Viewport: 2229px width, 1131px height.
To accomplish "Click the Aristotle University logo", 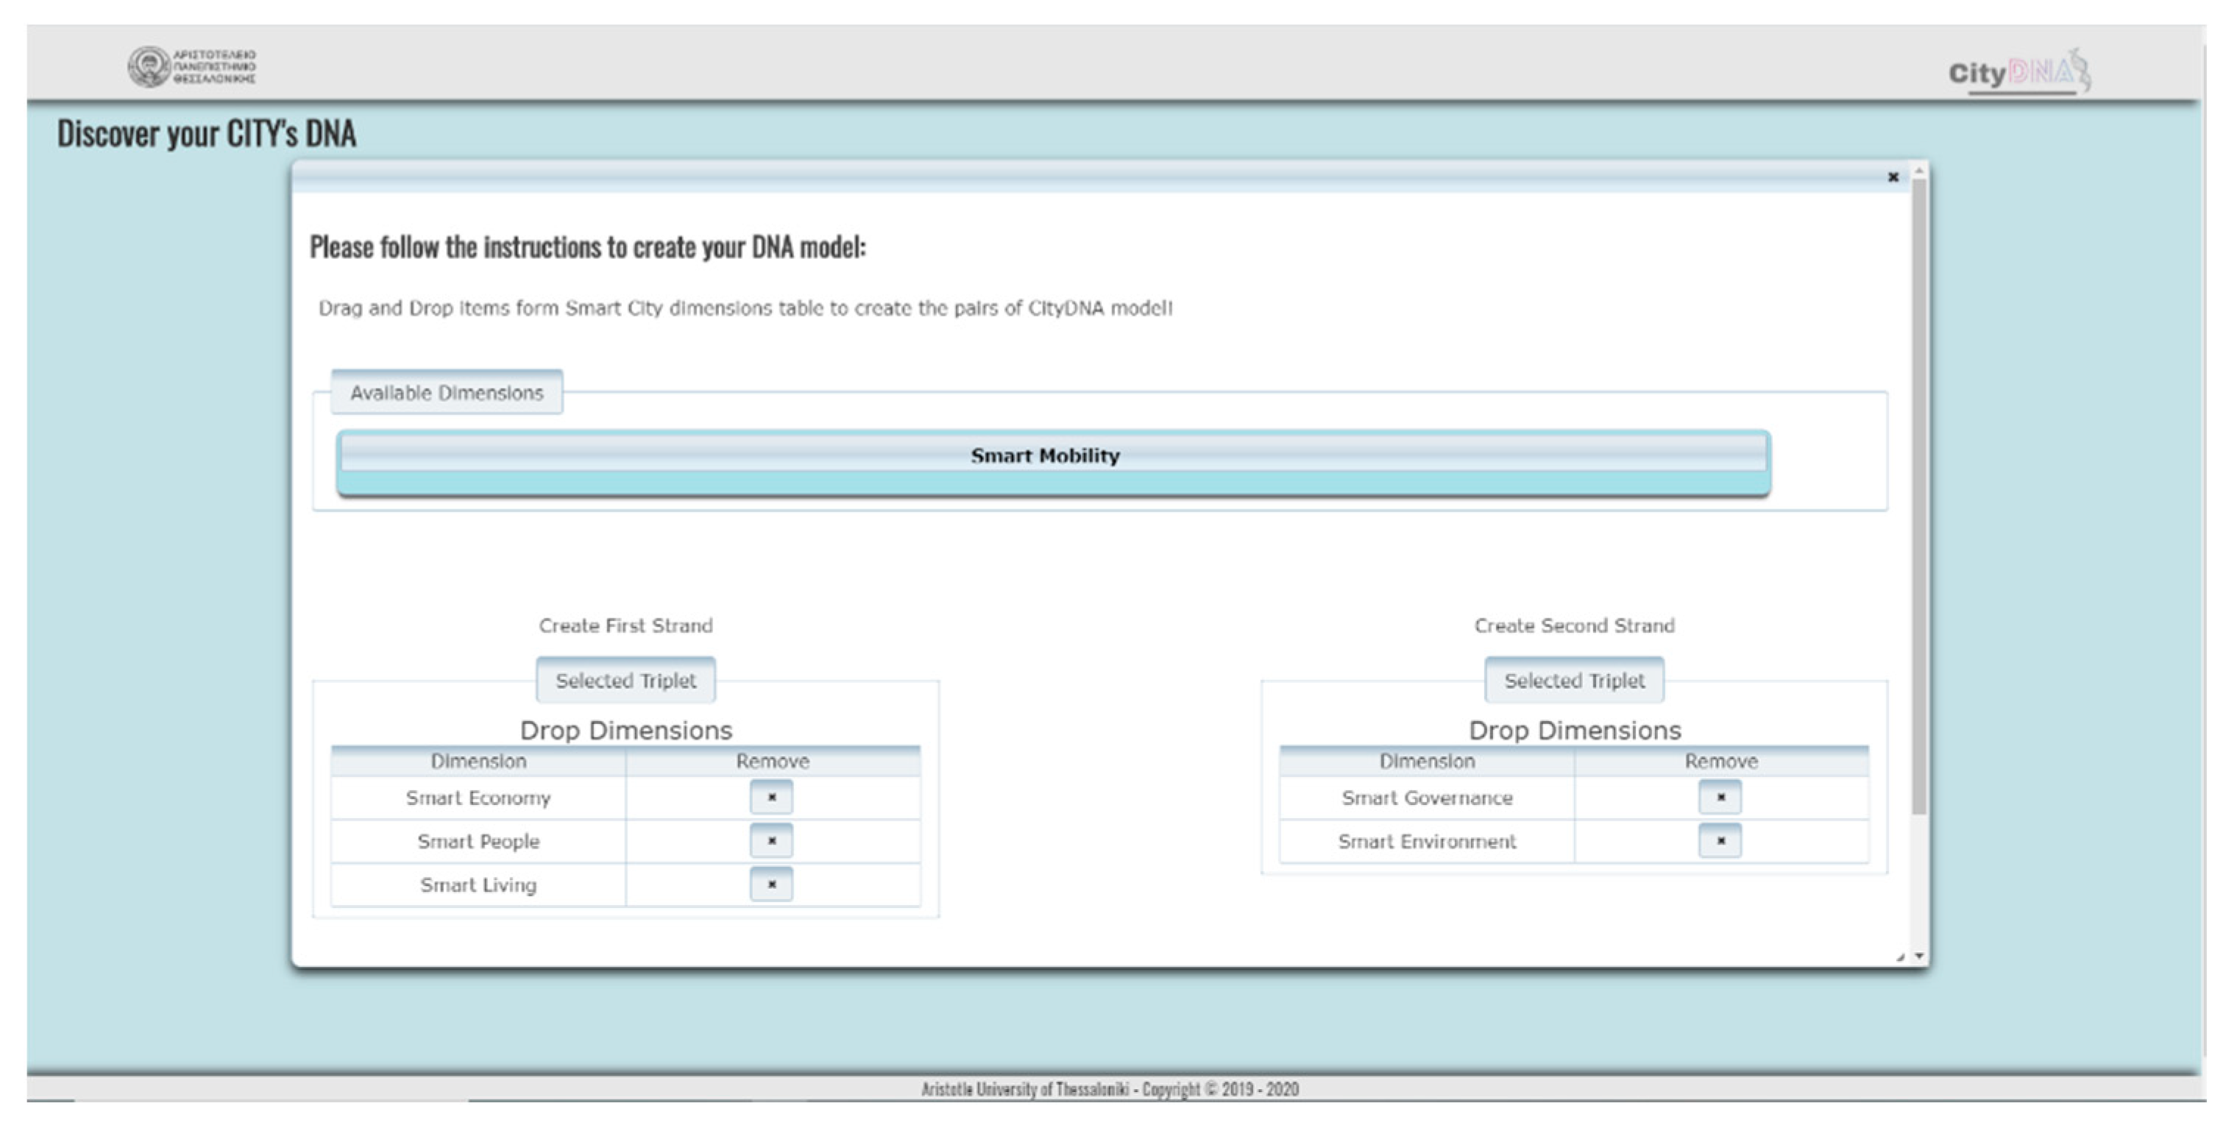I will pos(192,67).
